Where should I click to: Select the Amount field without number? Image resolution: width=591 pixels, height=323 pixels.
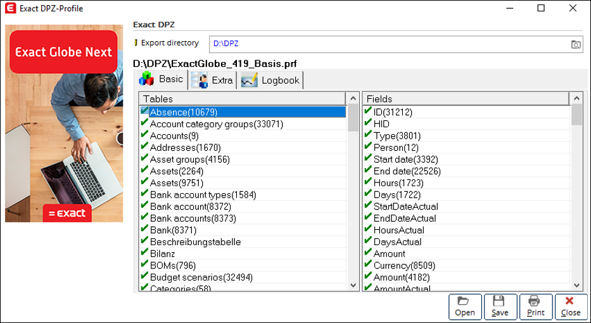[467, 254]
